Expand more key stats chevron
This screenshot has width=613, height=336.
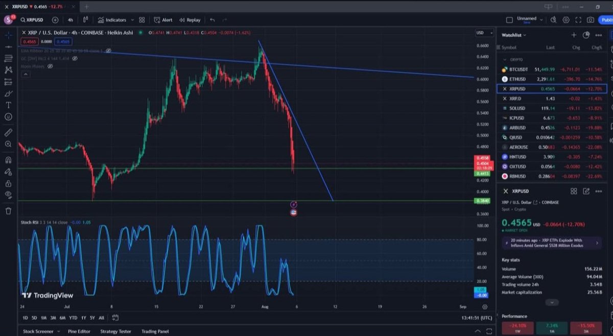pyautogui.click(x=551, y=302)
